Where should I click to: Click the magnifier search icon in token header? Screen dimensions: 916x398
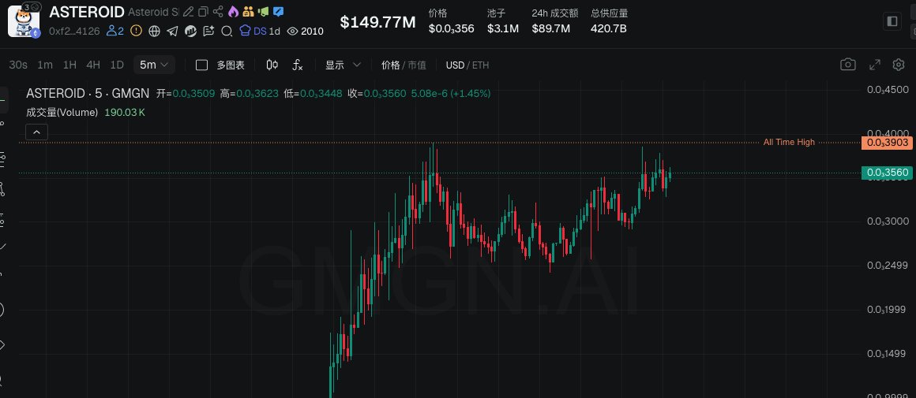227,31
